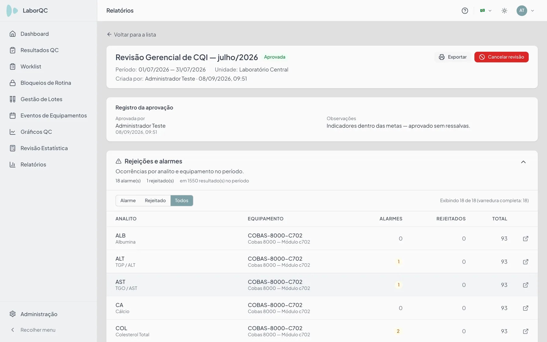
Task: Filter table by Rejeitado
Action: pyautogui.click(x=155, y=201)
